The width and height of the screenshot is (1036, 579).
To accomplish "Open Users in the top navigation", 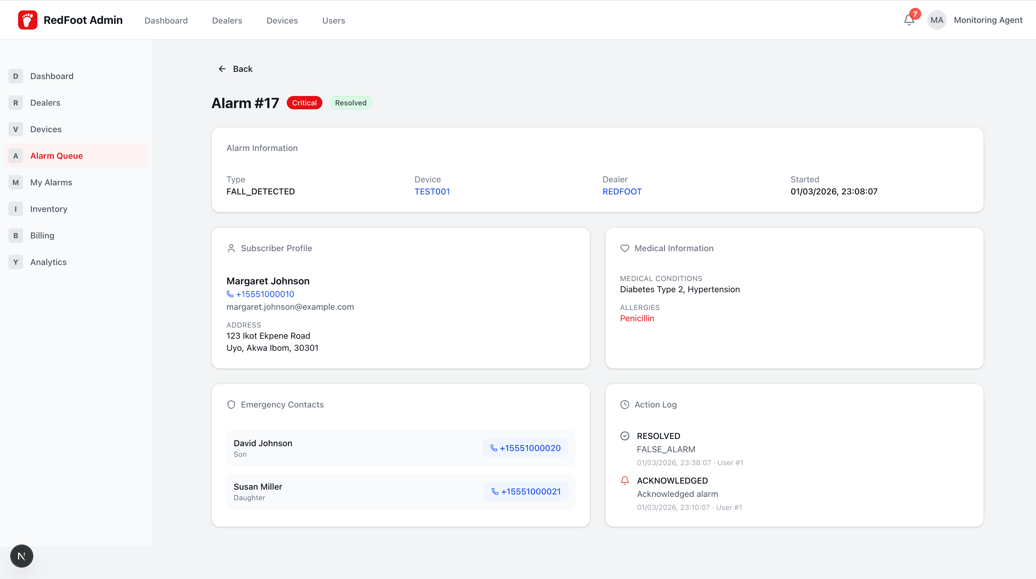I will pyautogui.click(x=333, y=21).
